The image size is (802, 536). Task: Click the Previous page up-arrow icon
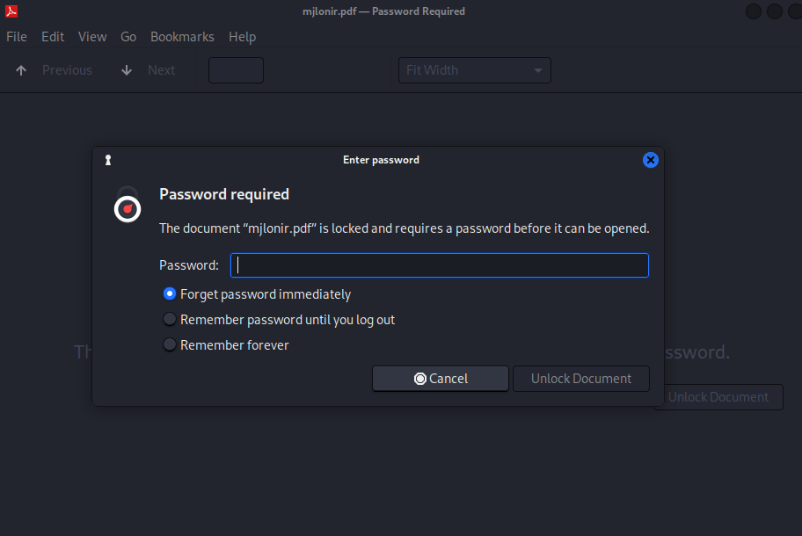click(x=21, y=70)
